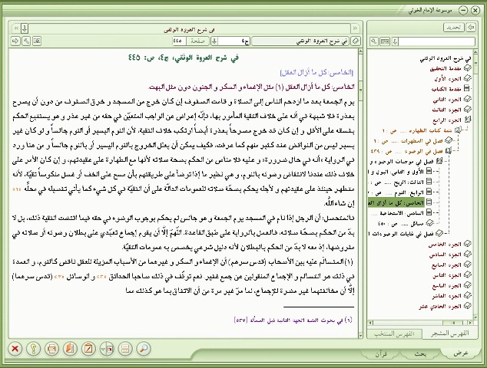Click the index search input field
Image resolution: width=487 pixels, height=368 pixels.
click(436, 41)
